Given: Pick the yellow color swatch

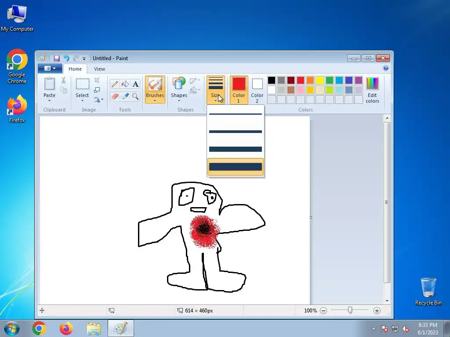Looking at the screenshot, I should point(320,80).
